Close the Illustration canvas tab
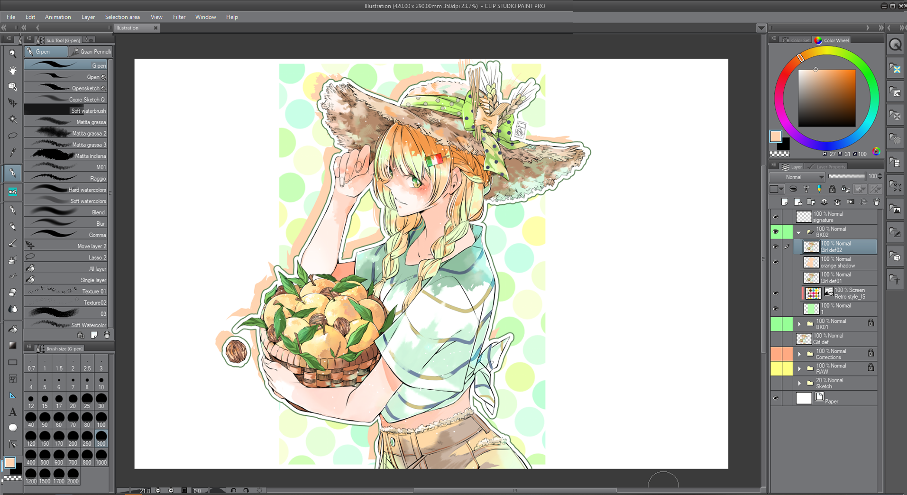907x495 pixels. click(x=156, y=28)
